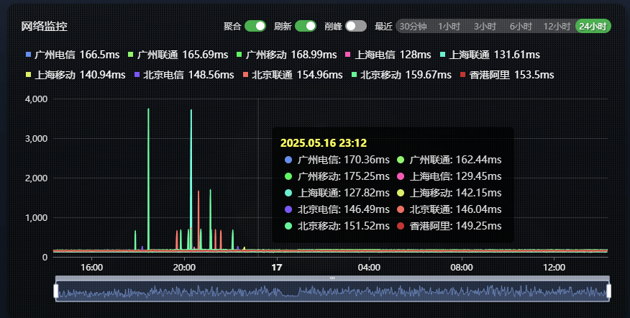
Task: Disable the 聚合 switch
Action: pyautogui.click(x=255, y=26)
